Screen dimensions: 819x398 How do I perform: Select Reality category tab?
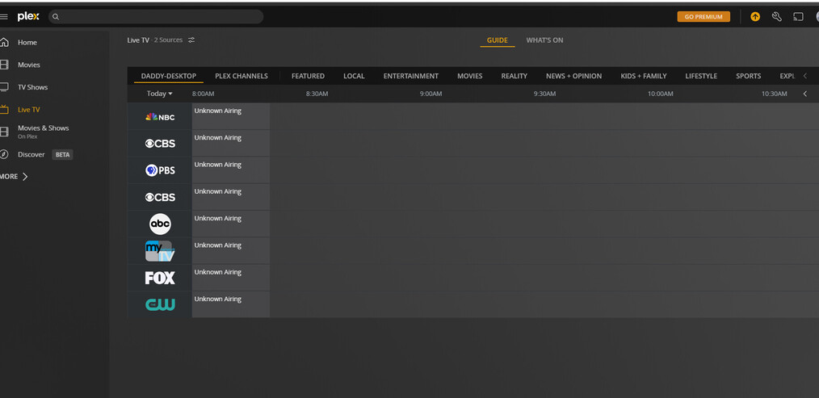[x=514, y=76]
